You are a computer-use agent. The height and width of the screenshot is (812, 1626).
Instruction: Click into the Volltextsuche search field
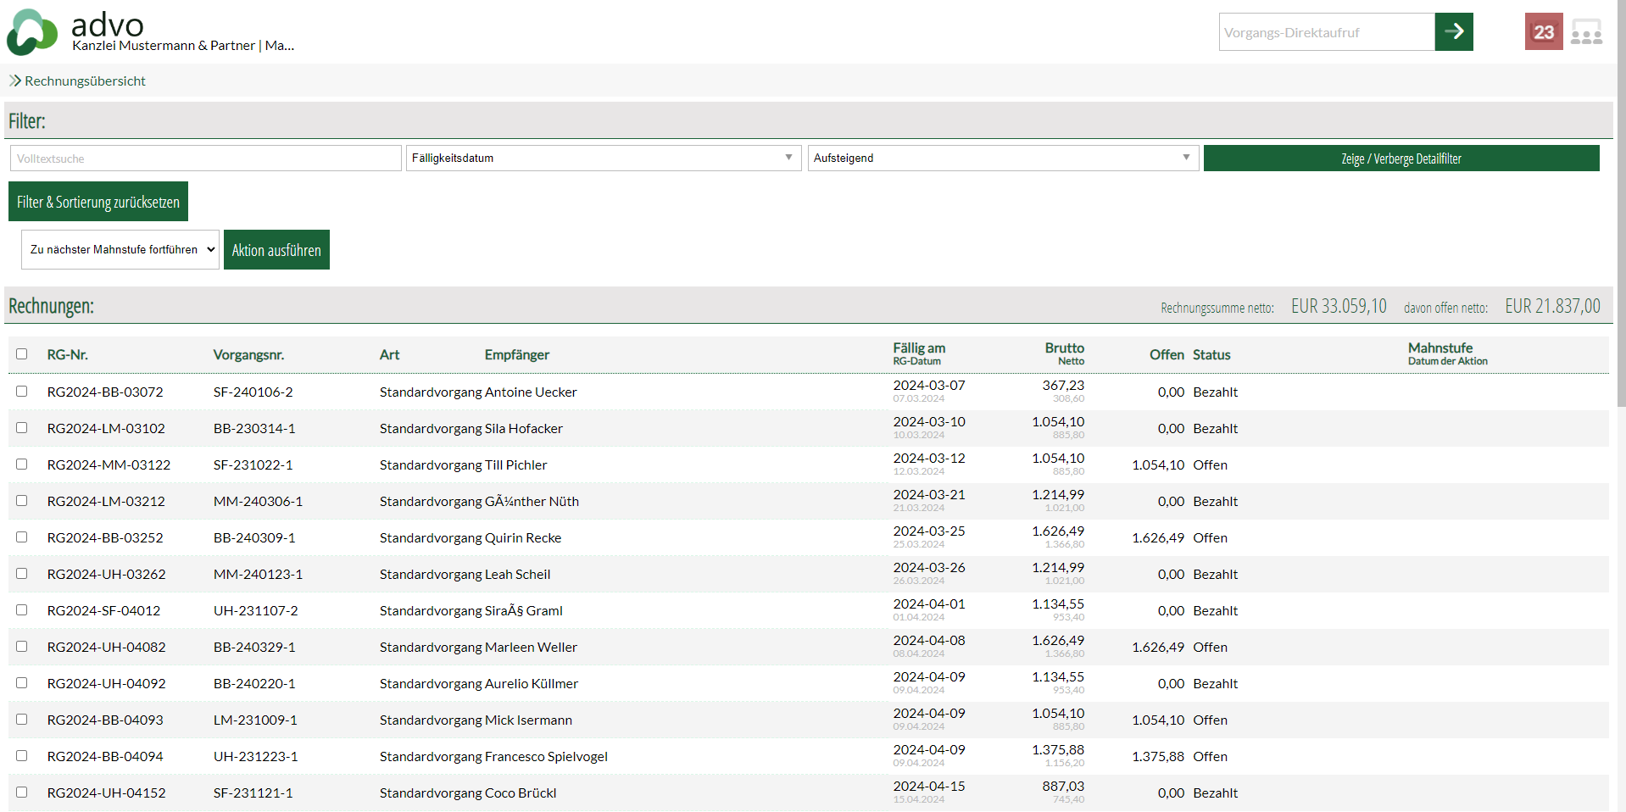[x=205, y=159]
